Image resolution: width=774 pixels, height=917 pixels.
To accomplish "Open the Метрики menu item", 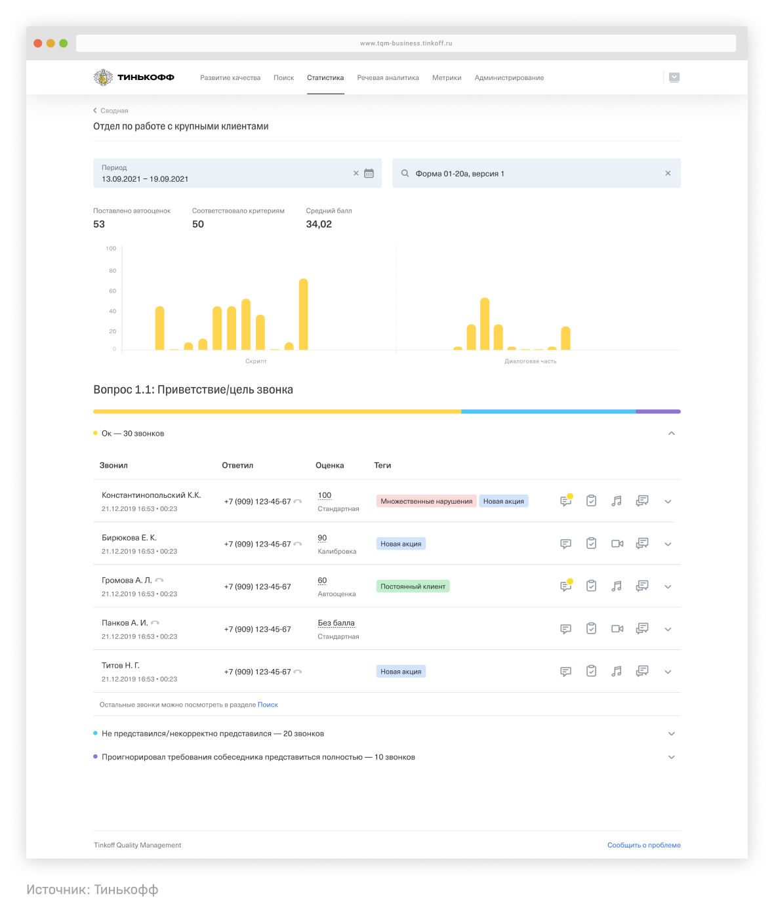I will point(447,78).
